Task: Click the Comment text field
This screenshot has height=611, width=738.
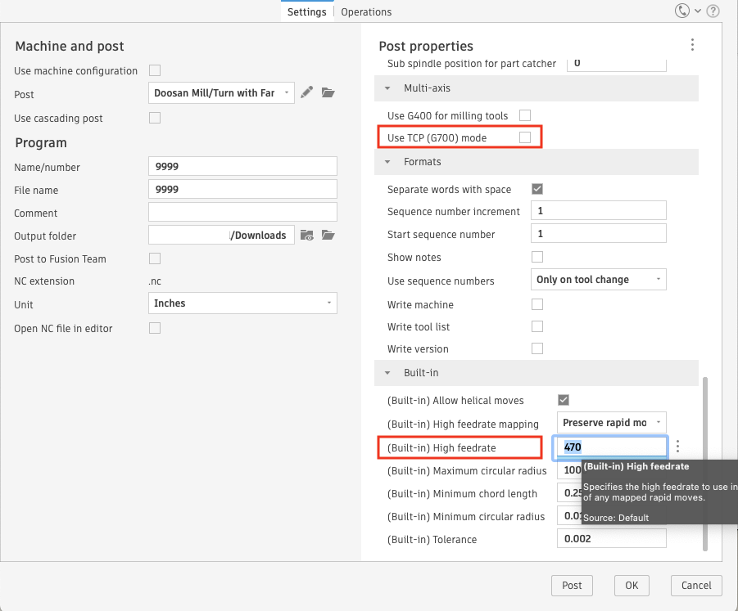Action: [242, 213]
